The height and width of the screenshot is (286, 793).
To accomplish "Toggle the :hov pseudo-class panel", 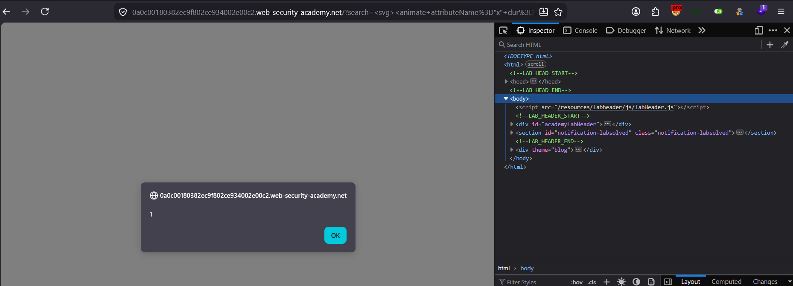I will coord(577,282).
